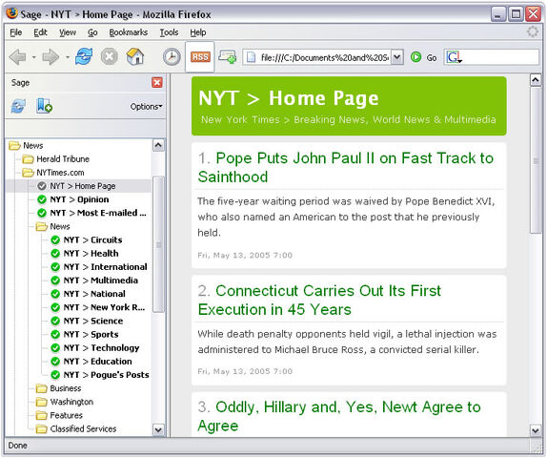Open the File menu

[15, 32]
